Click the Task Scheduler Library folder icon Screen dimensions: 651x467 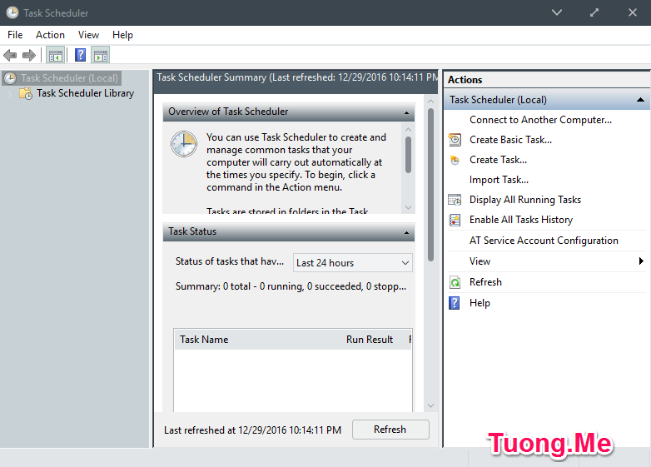click(26, 93)
